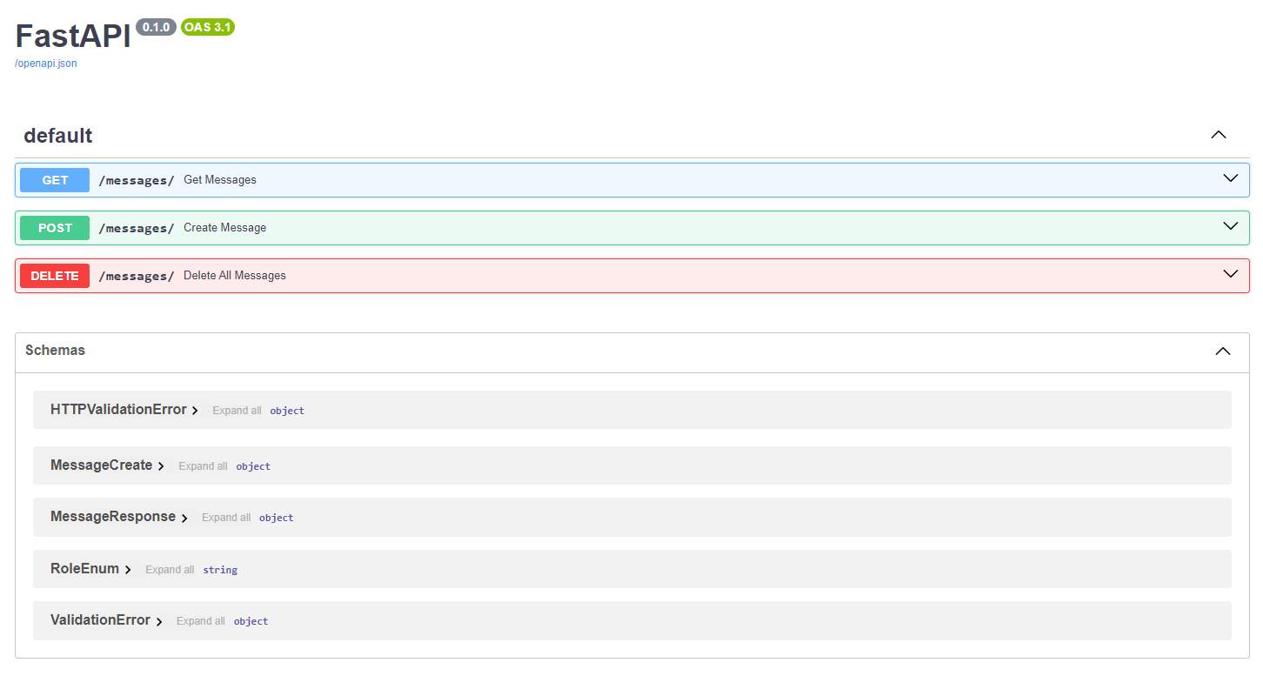
Task: Click the GET method badge
Action: click(x=55, y=180)
